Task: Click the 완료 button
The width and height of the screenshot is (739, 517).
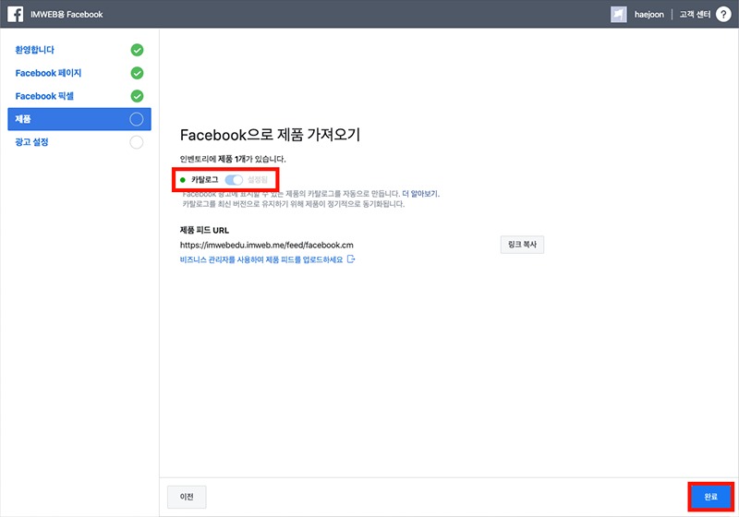Action: 710,497
